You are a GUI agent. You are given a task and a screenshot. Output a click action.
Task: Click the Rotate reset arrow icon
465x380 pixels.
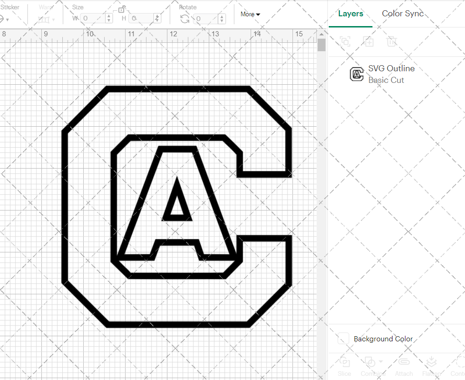point(184,19)
